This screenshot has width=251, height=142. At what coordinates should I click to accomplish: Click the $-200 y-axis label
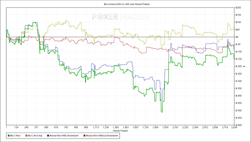pos(238,66)
